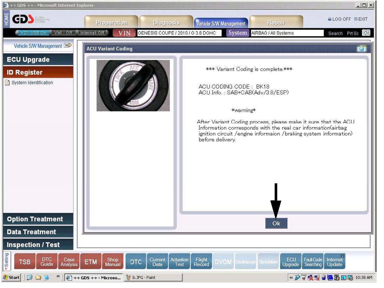Screen dimensions: 384x288
Task: Click the Vehicle S/W Management arrow icon
Action: pyautogui.click(x=68, y=45)
